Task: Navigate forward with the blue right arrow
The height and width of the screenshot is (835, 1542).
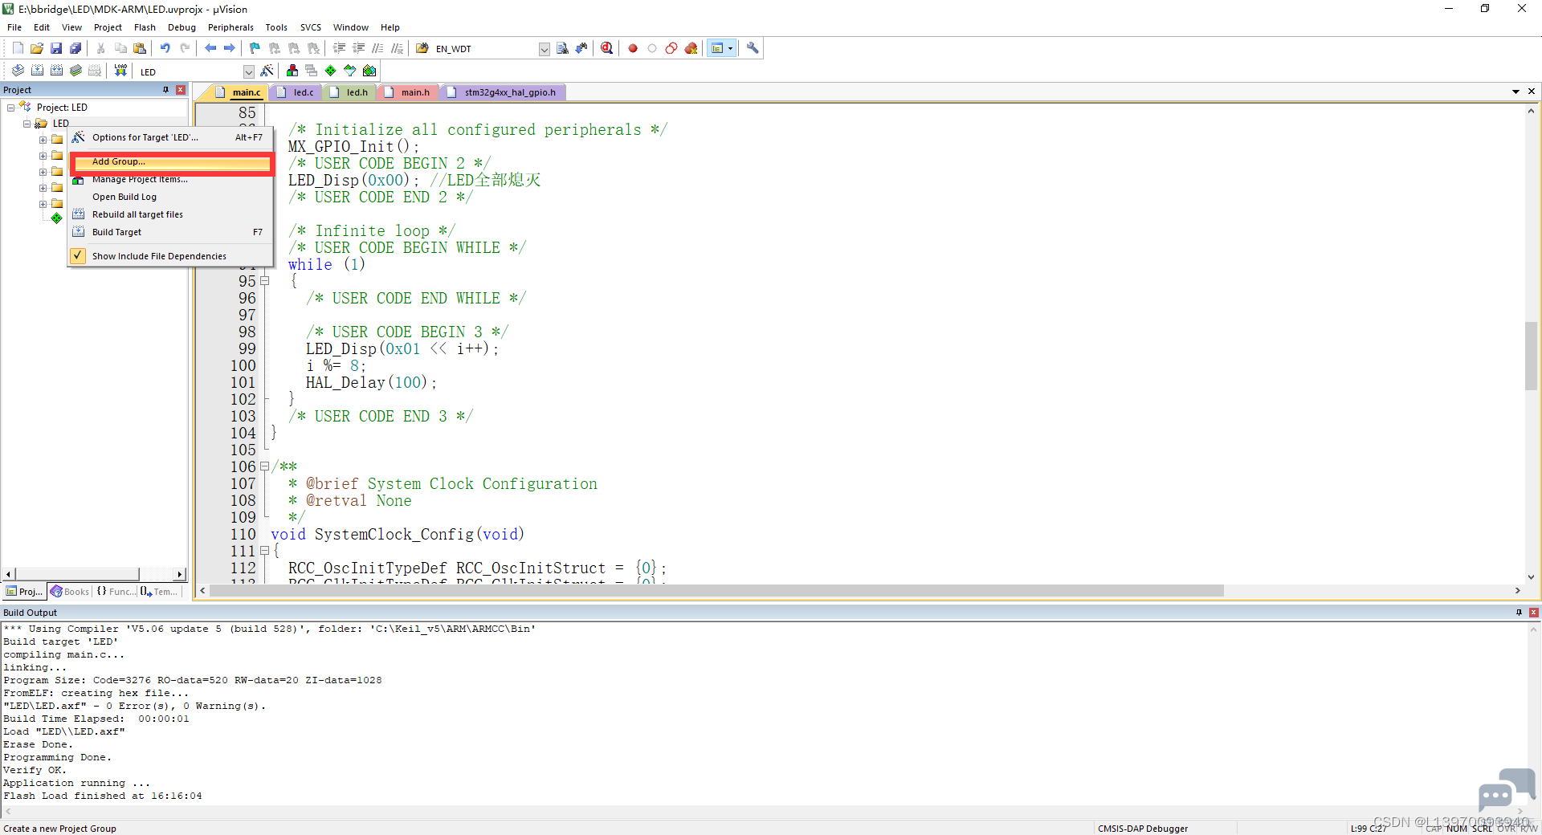Action: [230, 48]
